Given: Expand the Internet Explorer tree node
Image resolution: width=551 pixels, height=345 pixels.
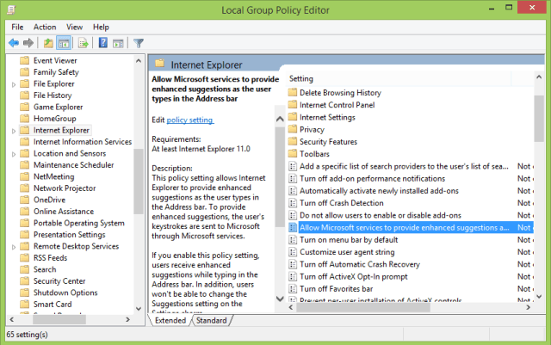Looking at the screenshot, I should (x=14, y=131).
